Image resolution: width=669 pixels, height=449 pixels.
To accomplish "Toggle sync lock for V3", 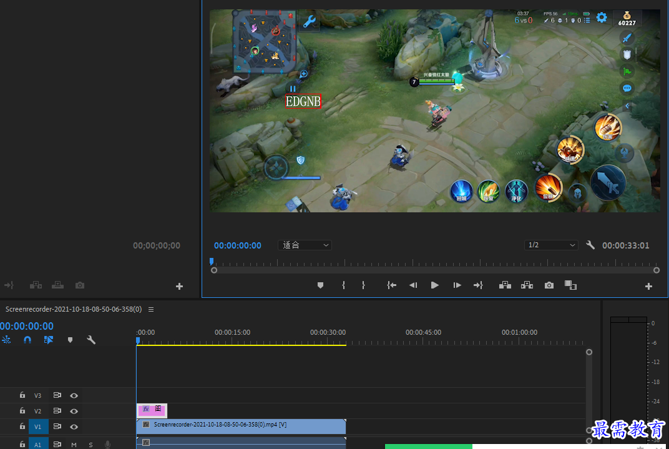I will pyautogui.click(x=57, y=395).
